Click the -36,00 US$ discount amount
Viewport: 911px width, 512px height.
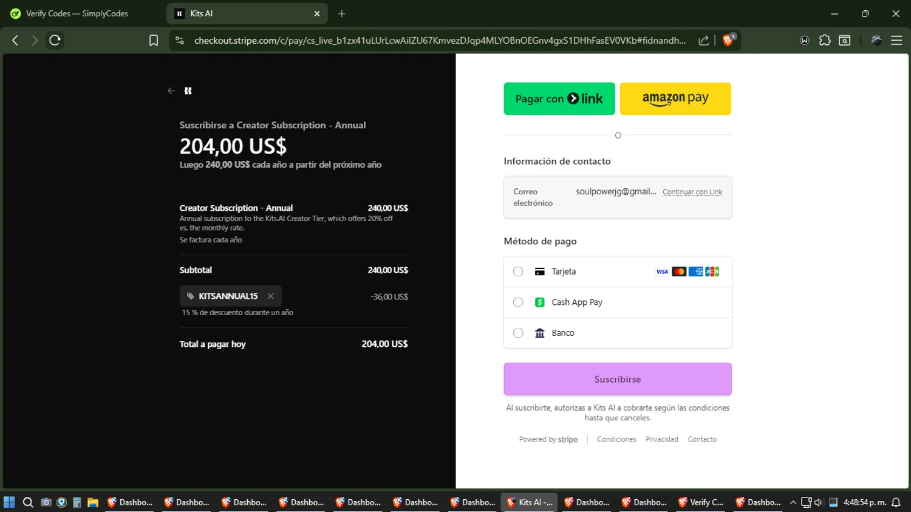389,297
